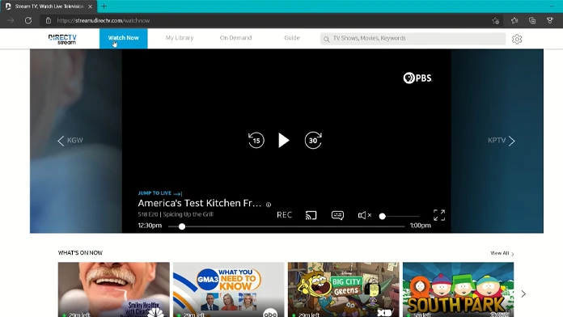Open the South Park thumbnail
This screenshot has height=317, width=563.
(458, 290)
